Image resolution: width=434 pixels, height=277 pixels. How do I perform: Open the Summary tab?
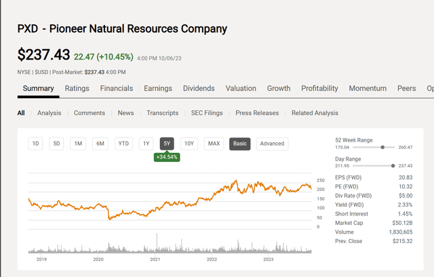[38, 89]
